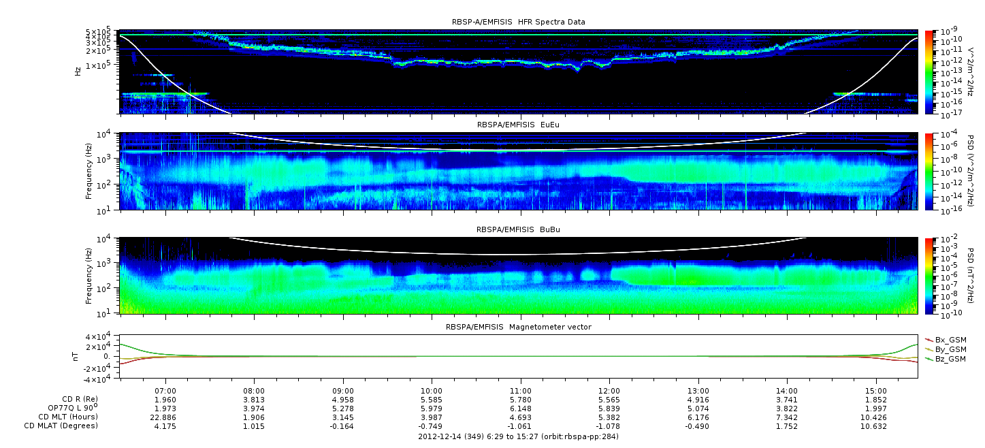This screenshot has height=448, width=985.
Task: Select the Bx_GSM legend entry
Action: 950,339
